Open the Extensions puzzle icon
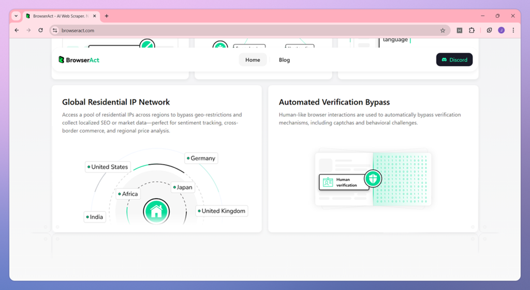The height and width of the screenshot is (290, 530). [472, 31]
